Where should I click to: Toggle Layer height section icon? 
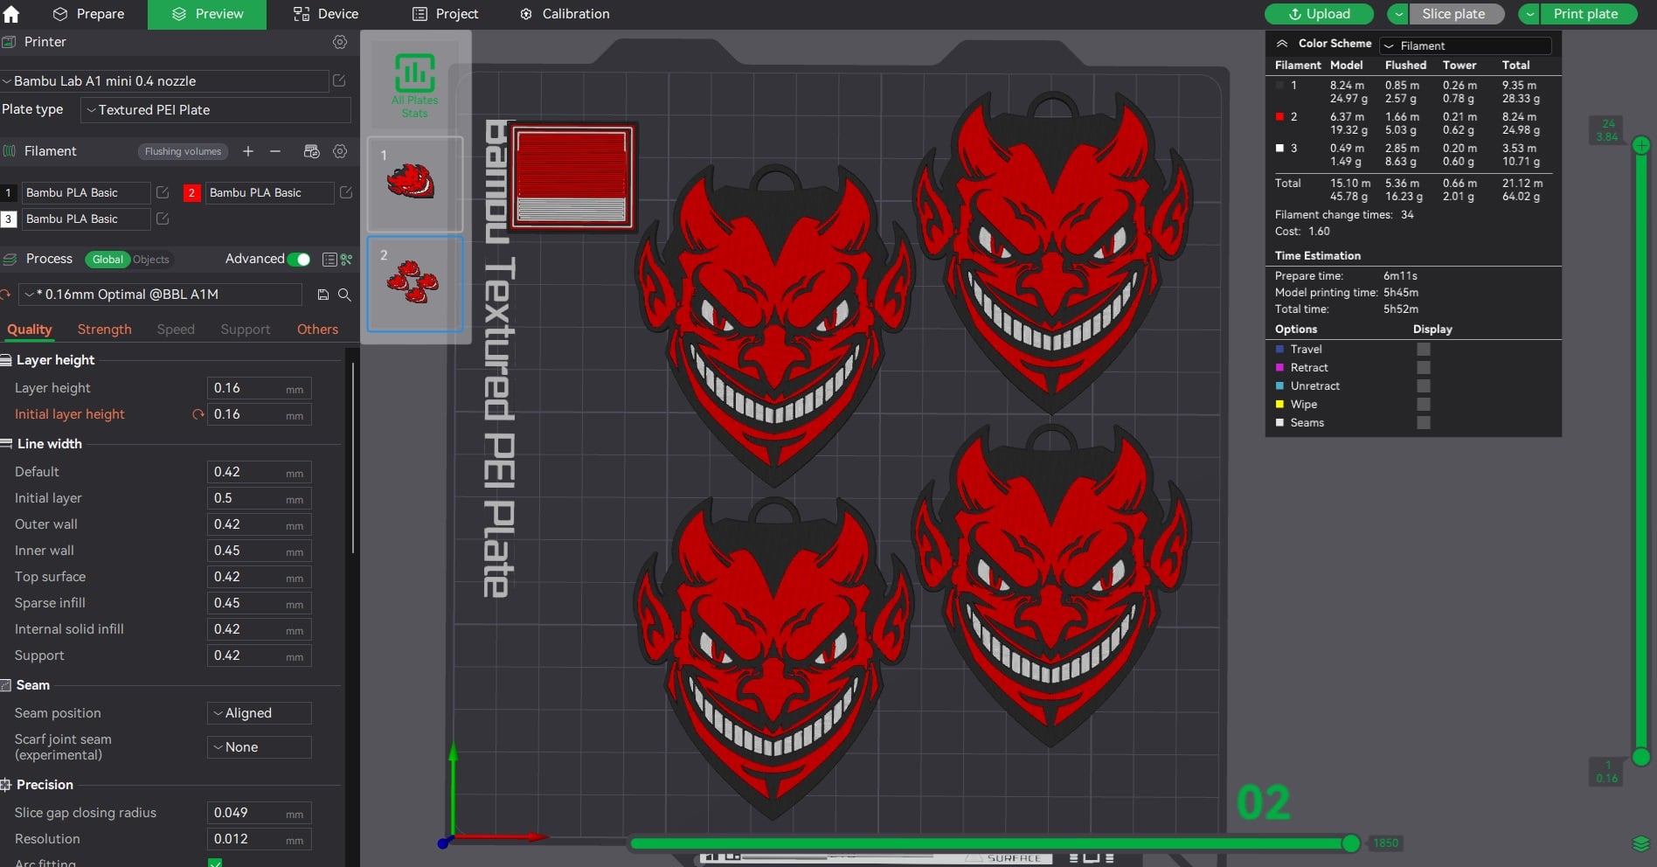tap(6, 360)
